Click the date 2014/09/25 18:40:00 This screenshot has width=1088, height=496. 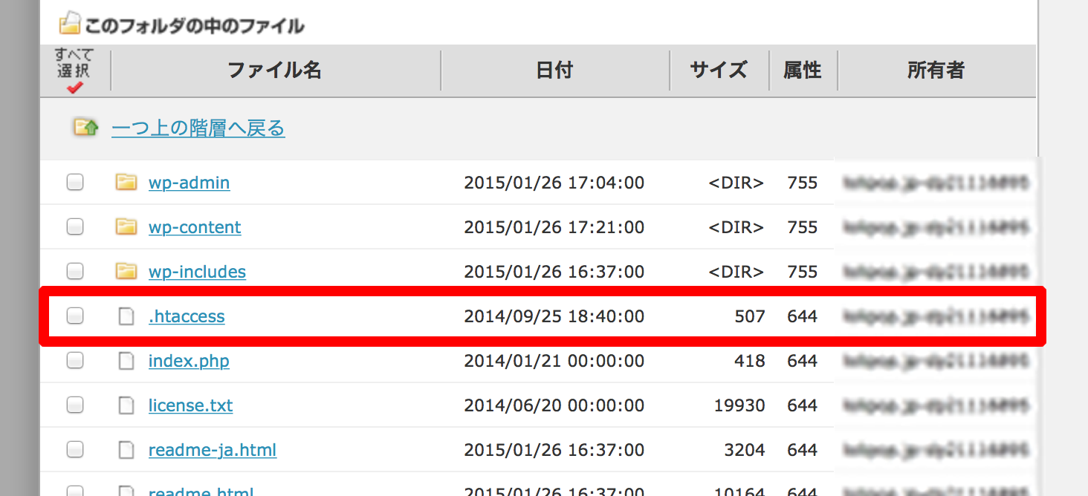(554, 316)
